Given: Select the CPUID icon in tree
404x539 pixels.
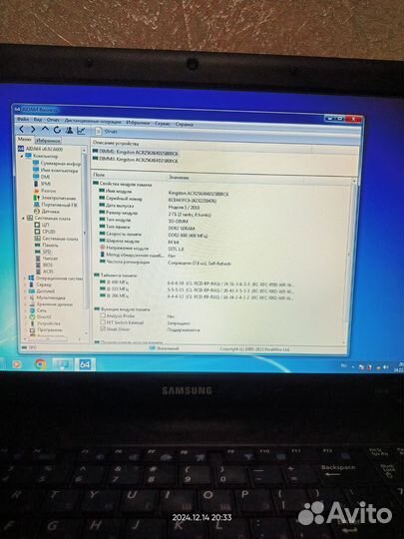Looking at the screenshot, I should 38,232.
